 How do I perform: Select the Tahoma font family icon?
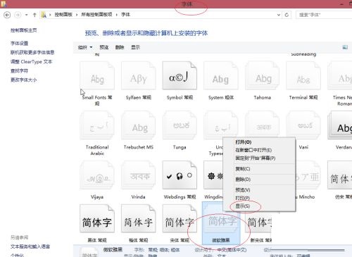pyautogui.click(x=263, y=75)
